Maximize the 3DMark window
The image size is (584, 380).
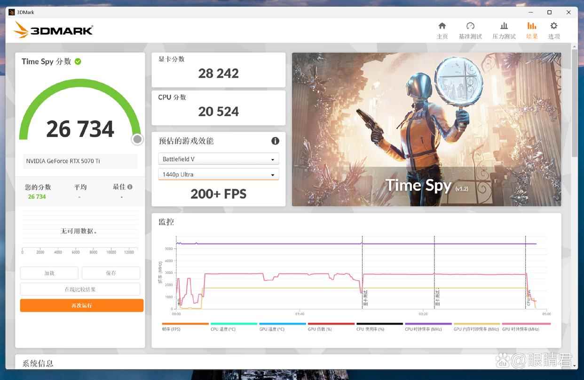tap(549, 12)
